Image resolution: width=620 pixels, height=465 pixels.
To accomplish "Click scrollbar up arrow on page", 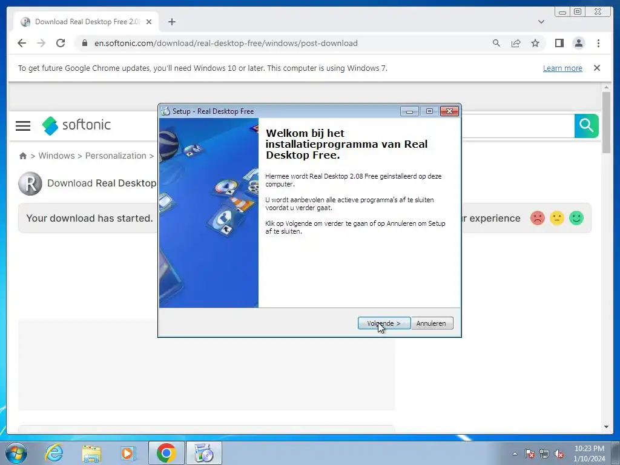I will [x=606, y=87].
